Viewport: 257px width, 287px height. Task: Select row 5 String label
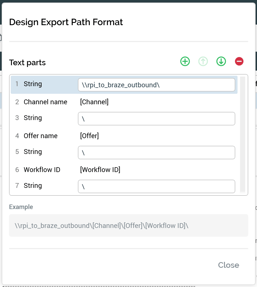pyautogui.click(x=33, y=152)
